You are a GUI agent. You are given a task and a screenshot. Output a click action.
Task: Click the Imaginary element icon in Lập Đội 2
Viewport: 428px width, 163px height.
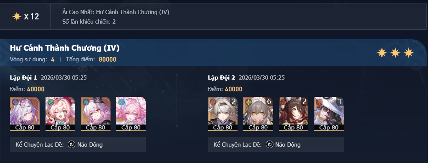(x=249, y=102)
